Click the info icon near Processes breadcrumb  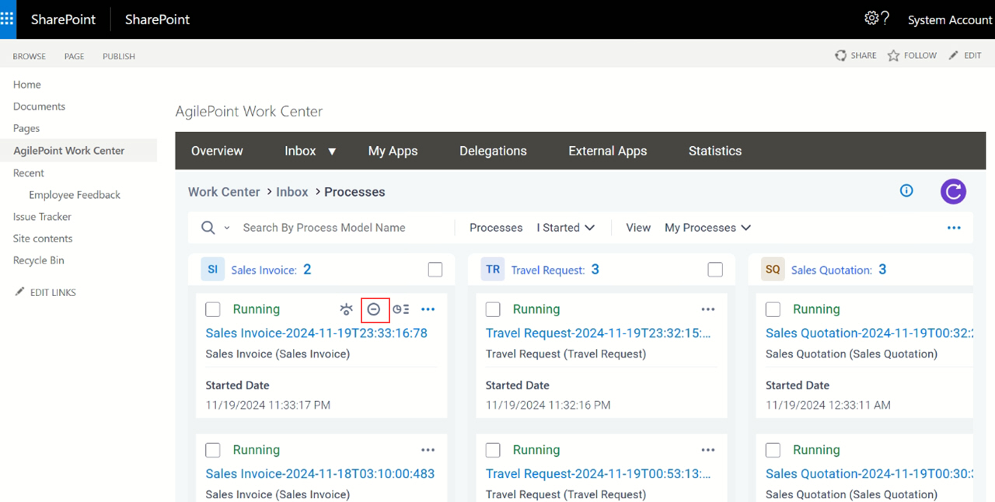coord(906,190)
